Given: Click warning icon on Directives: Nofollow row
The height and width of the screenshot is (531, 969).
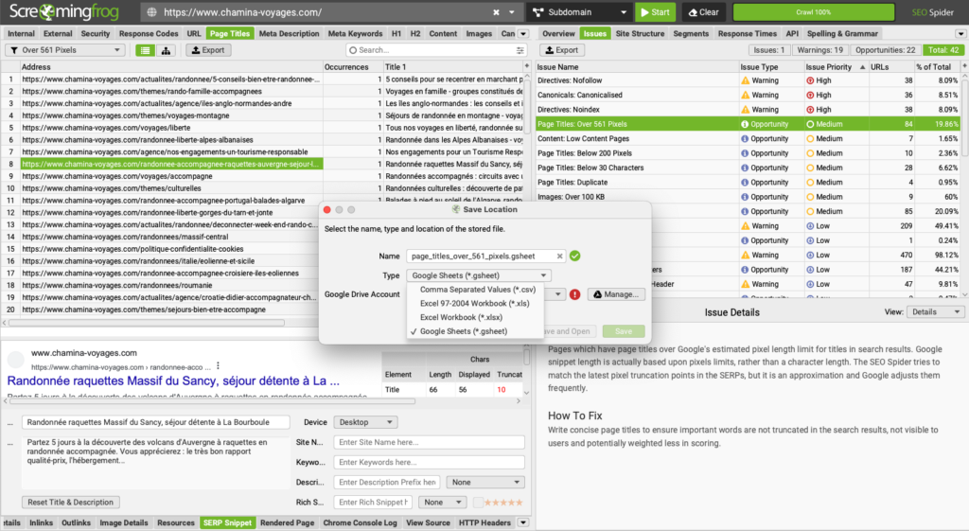Looking at the screenshot, I should [x=745, y=80].
